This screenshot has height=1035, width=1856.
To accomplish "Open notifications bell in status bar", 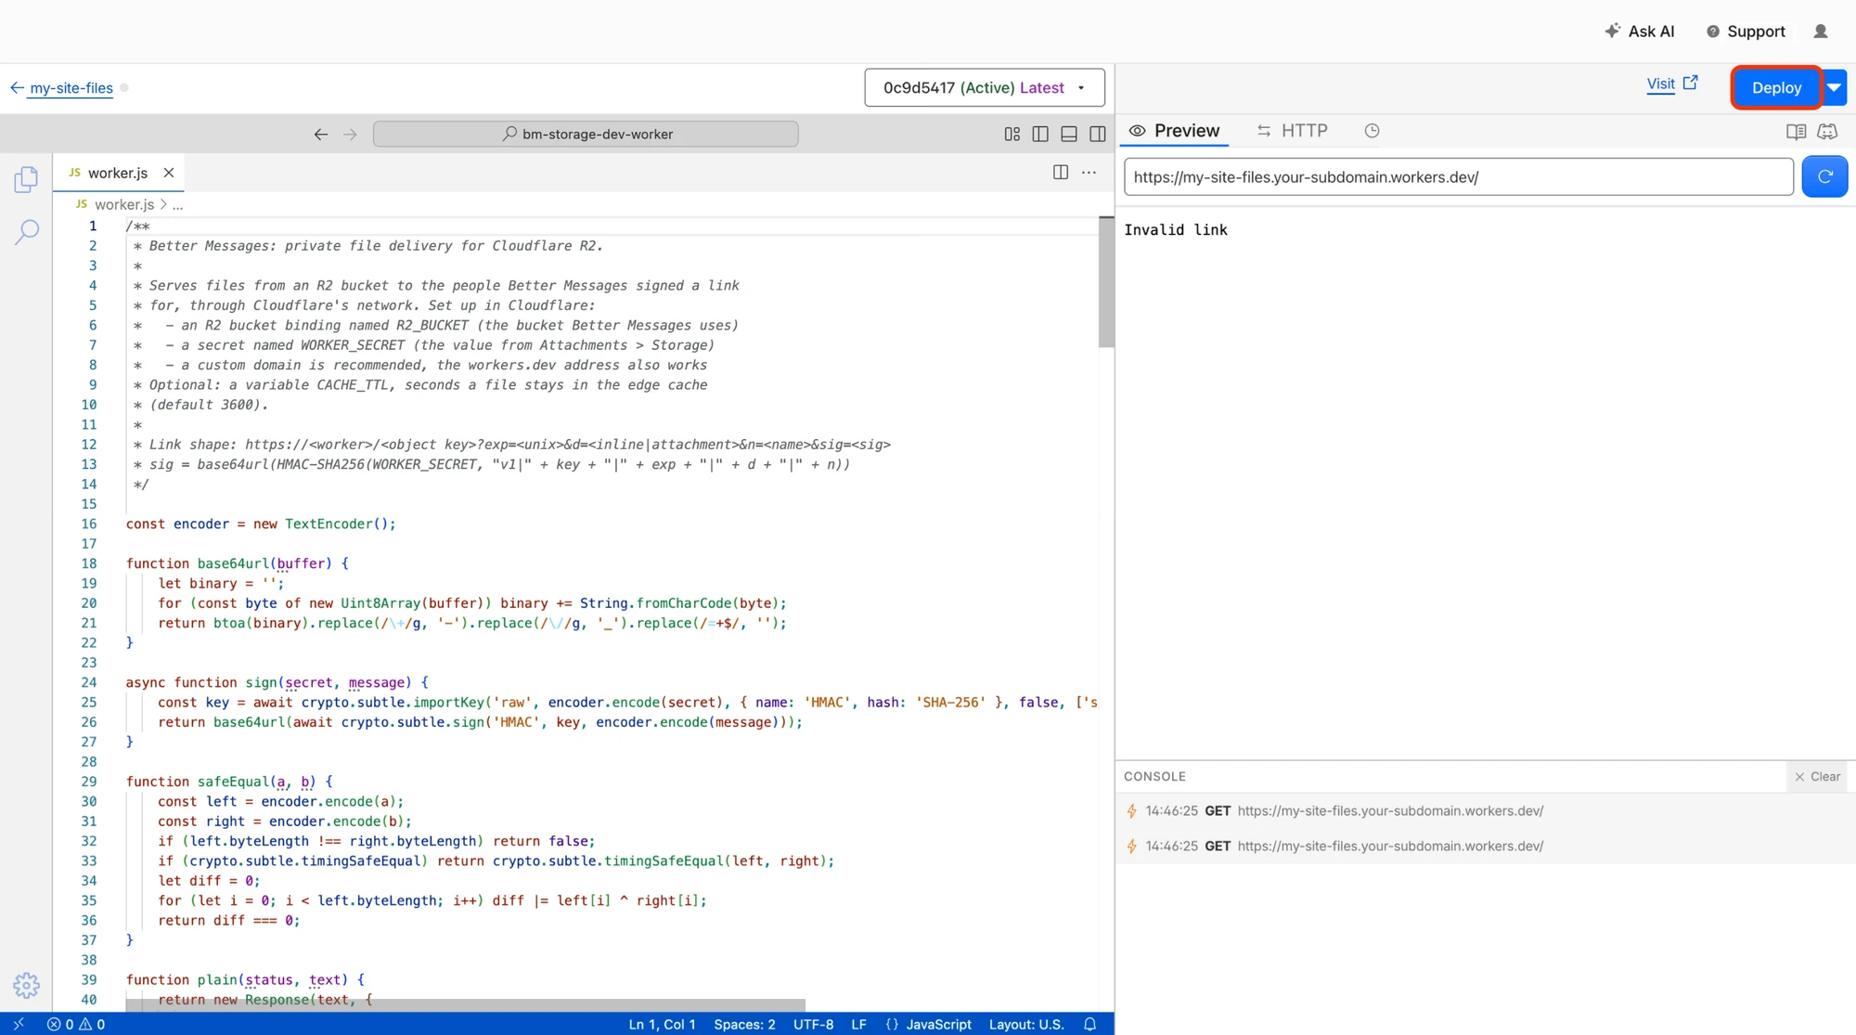I will (x=1090, y=1024).
